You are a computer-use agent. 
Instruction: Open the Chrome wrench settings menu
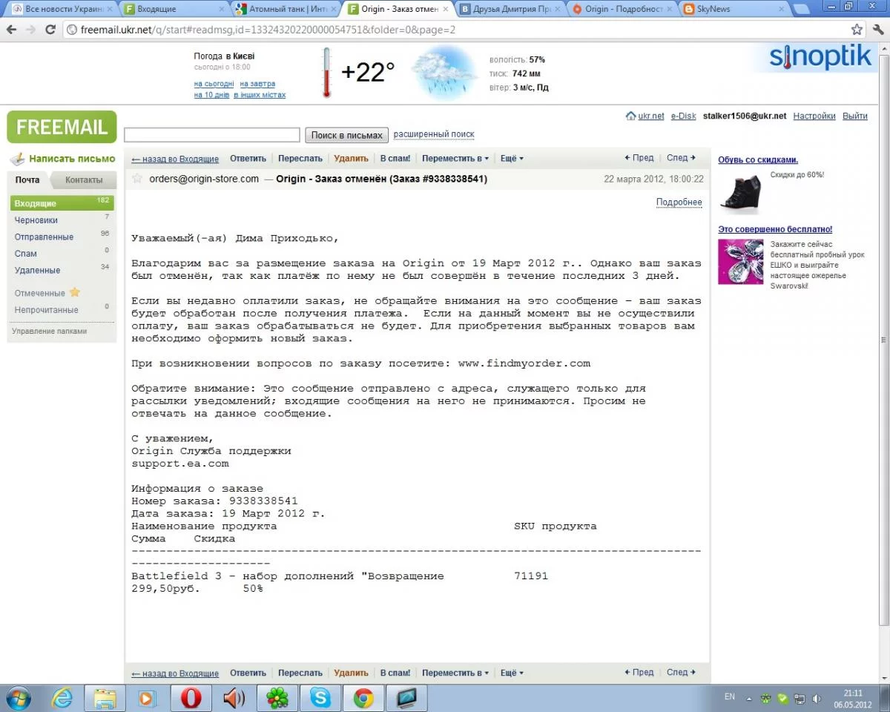click(877, 30)
